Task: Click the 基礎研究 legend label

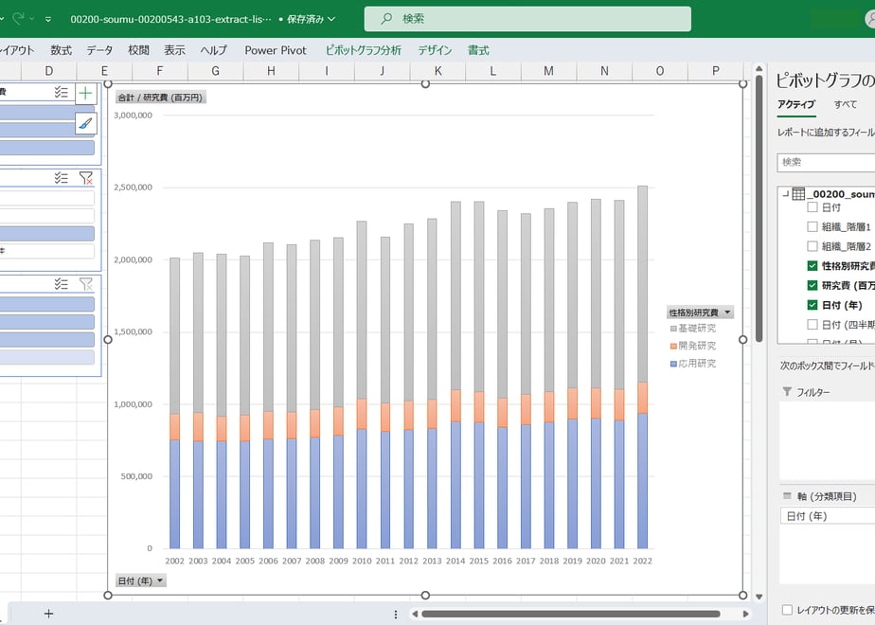Action: coord(698,328)
